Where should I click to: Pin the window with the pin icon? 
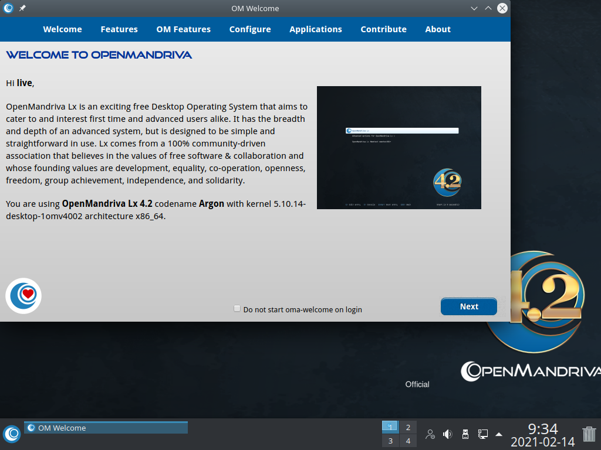(23, 8)
